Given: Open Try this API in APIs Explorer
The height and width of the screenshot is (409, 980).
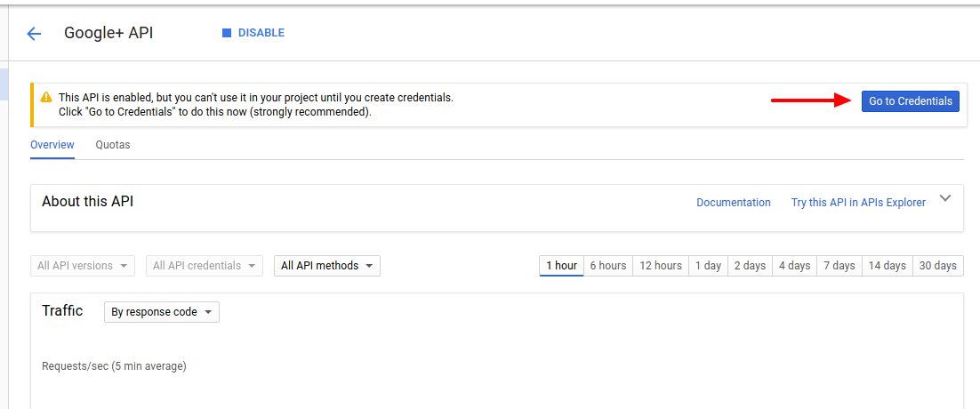Looking at the screenshot, I should 858,203.
